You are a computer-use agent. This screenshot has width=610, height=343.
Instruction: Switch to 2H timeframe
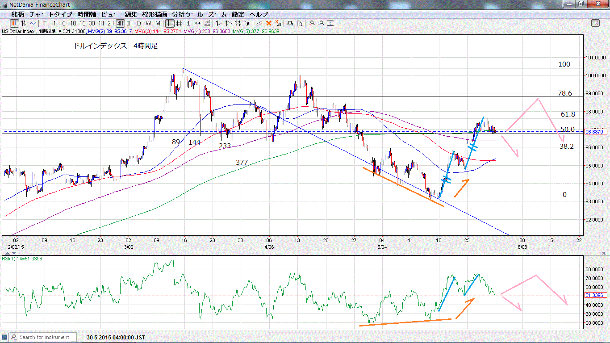(x=111, y=23)
